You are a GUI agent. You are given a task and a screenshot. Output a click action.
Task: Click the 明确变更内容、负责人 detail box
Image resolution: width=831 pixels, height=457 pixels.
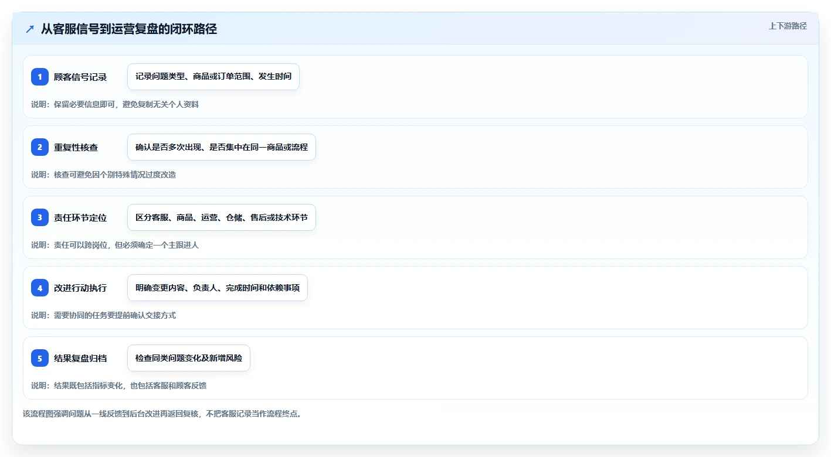pyautogui.click(x=218, y=288)
